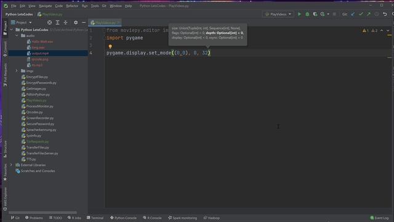The image size is (394, 222).
Task: Open the Refactor menu
Action: [x=72, y=6]
